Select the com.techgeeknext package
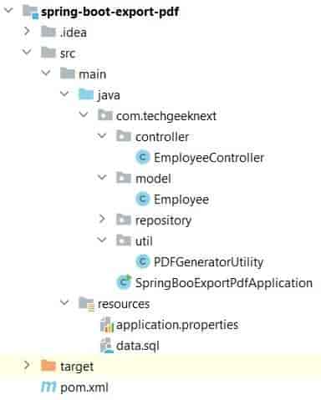The image size is (321, 400). coord(166,116)
